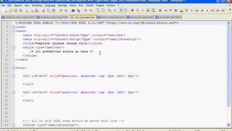Click the Open file folder icon

11,11
